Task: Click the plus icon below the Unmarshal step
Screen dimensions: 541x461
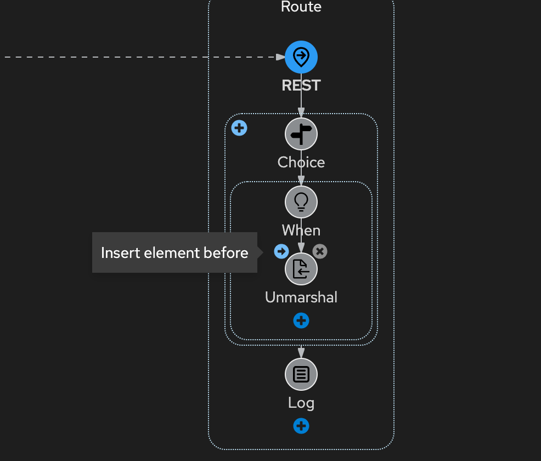Action: tap(301, 320)
